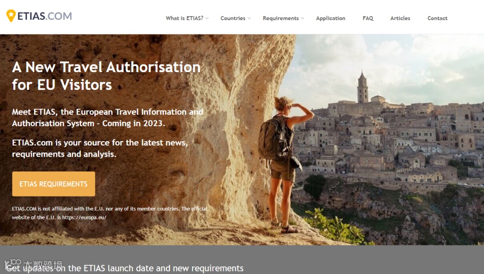The width and height of the screenshot is (484, 274).
Task: Click the non-affiliation disclaimer text
Action: tap(110, 213)
